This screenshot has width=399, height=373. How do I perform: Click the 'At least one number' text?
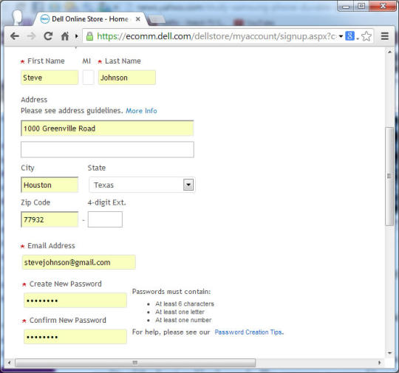point(183,320)
